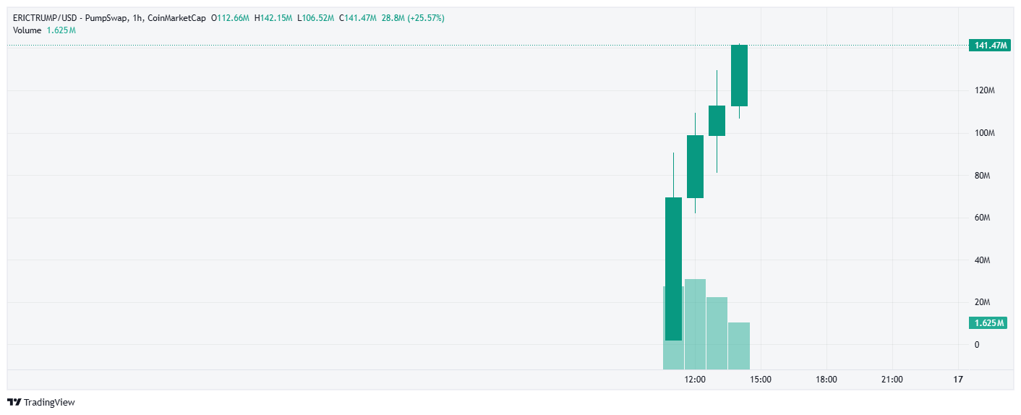Click the 1.625M volume tag on axis

pos(988,322)
